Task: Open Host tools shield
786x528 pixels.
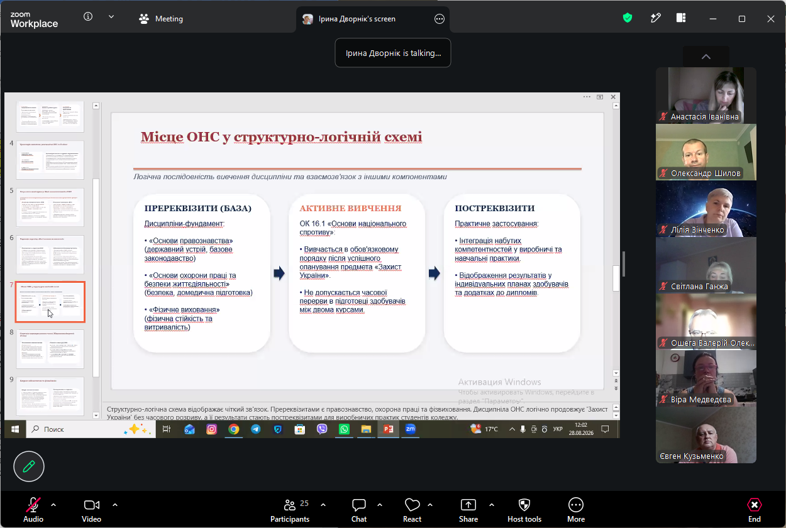Action: click(524, 510)
